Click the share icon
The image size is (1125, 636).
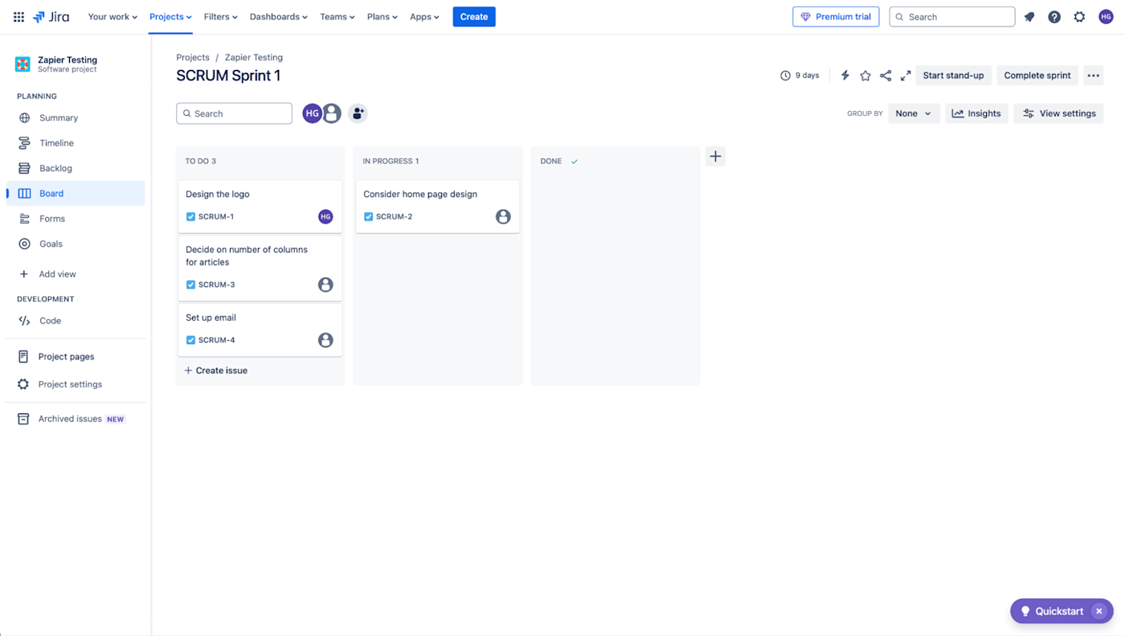point(886,76)
